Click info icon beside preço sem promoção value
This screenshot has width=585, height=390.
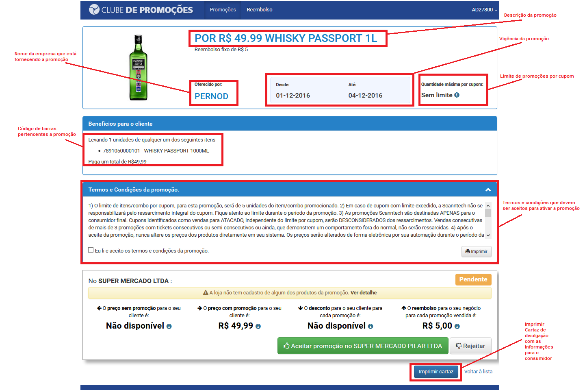pos(169,326)
